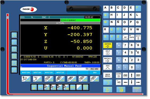Viewport: 150px width, 99px height.
Task: Click the yellow ENTER key
Action: pos(108,45)
